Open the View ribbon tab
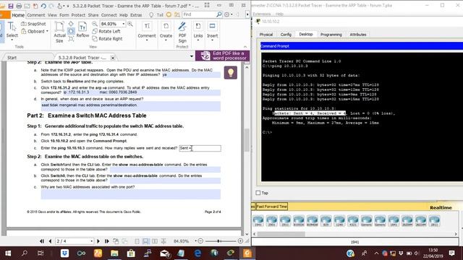Viewport: 463px width, 260px height. [52, 15]
